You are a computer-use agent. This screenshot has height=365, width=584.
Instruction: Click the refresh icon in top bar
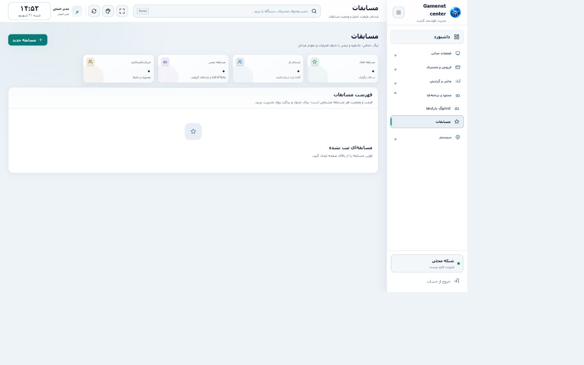(x=94, y=11)
